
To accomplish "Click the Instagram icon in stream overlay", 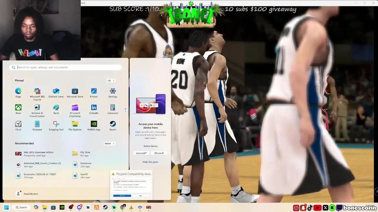I will coord(296,208).
